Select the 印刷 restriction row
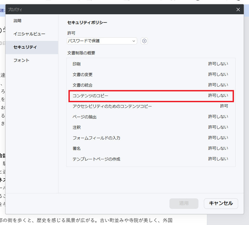The width and height of the screenshot is (249, 225). pos(151,64)
